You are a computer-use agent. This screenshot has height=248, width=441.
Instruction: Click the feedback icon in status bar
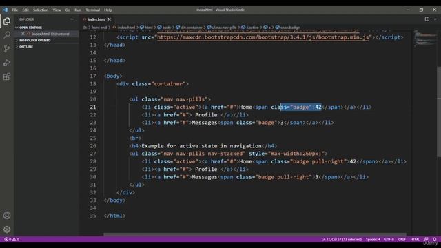[426, 239]
